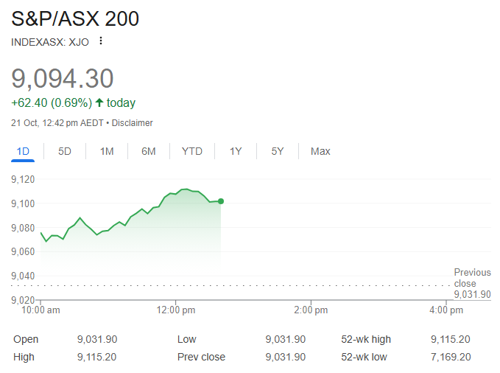This screenshot has width=500, height=373.
Task: Click the green dot at chart line end
Action: [221, 201]
